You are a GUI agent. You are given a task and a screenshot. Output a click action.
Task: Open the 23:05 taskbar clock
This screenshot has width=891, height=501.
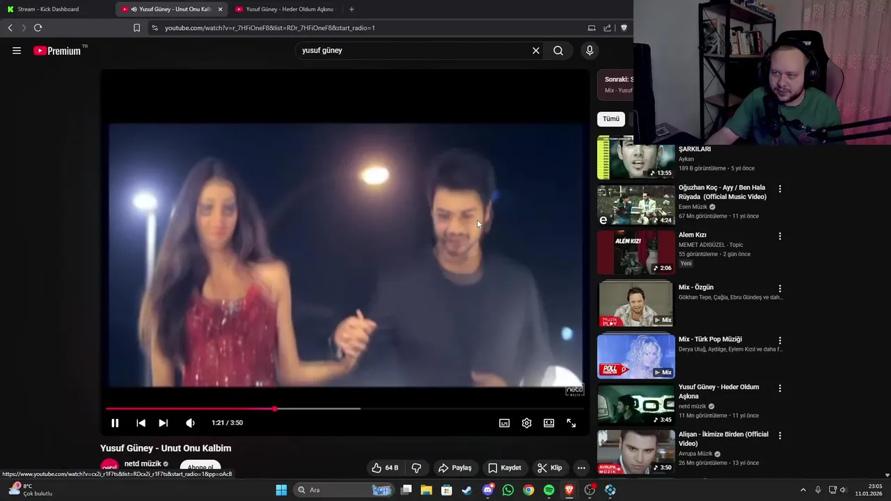869,490
